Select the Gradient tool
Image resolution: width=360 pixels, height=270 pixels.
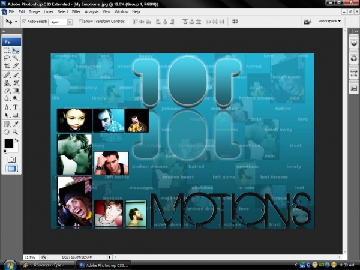click(x=16, y=91)
